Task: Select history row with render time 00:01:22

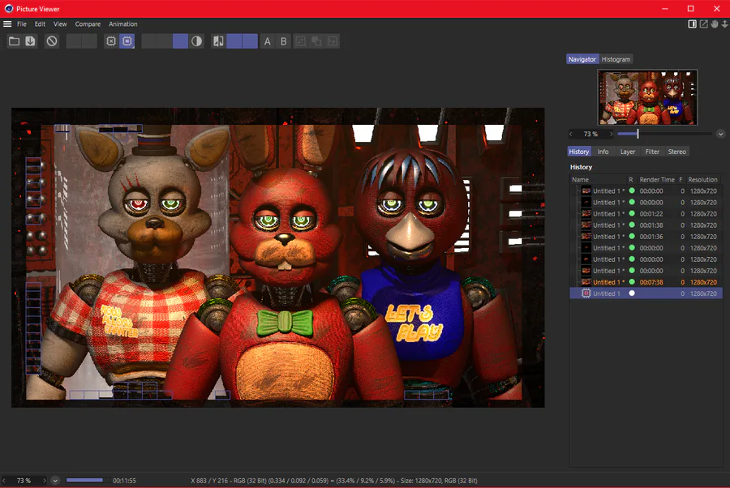Action: coord(646,213)
